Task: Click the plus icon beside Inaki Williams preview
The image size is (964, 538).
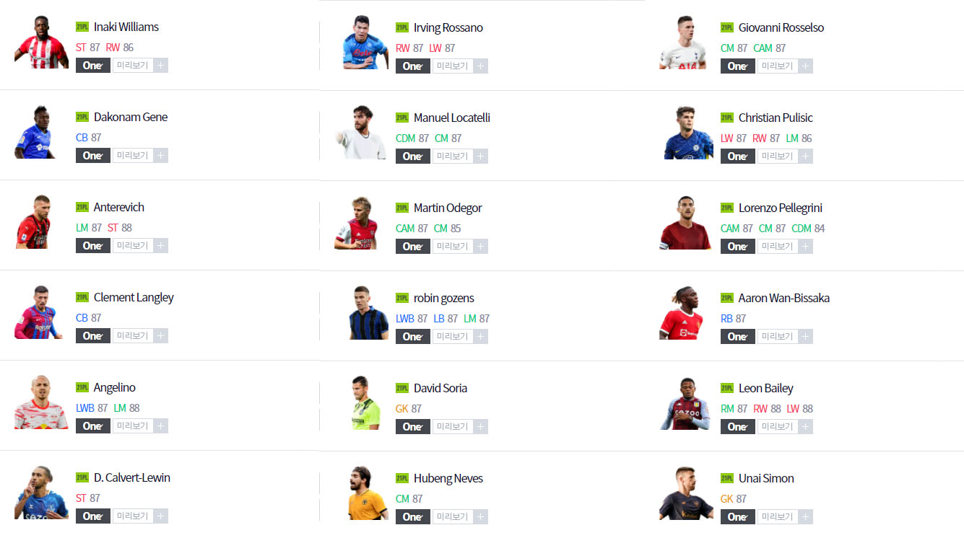Action: point(161,65)
